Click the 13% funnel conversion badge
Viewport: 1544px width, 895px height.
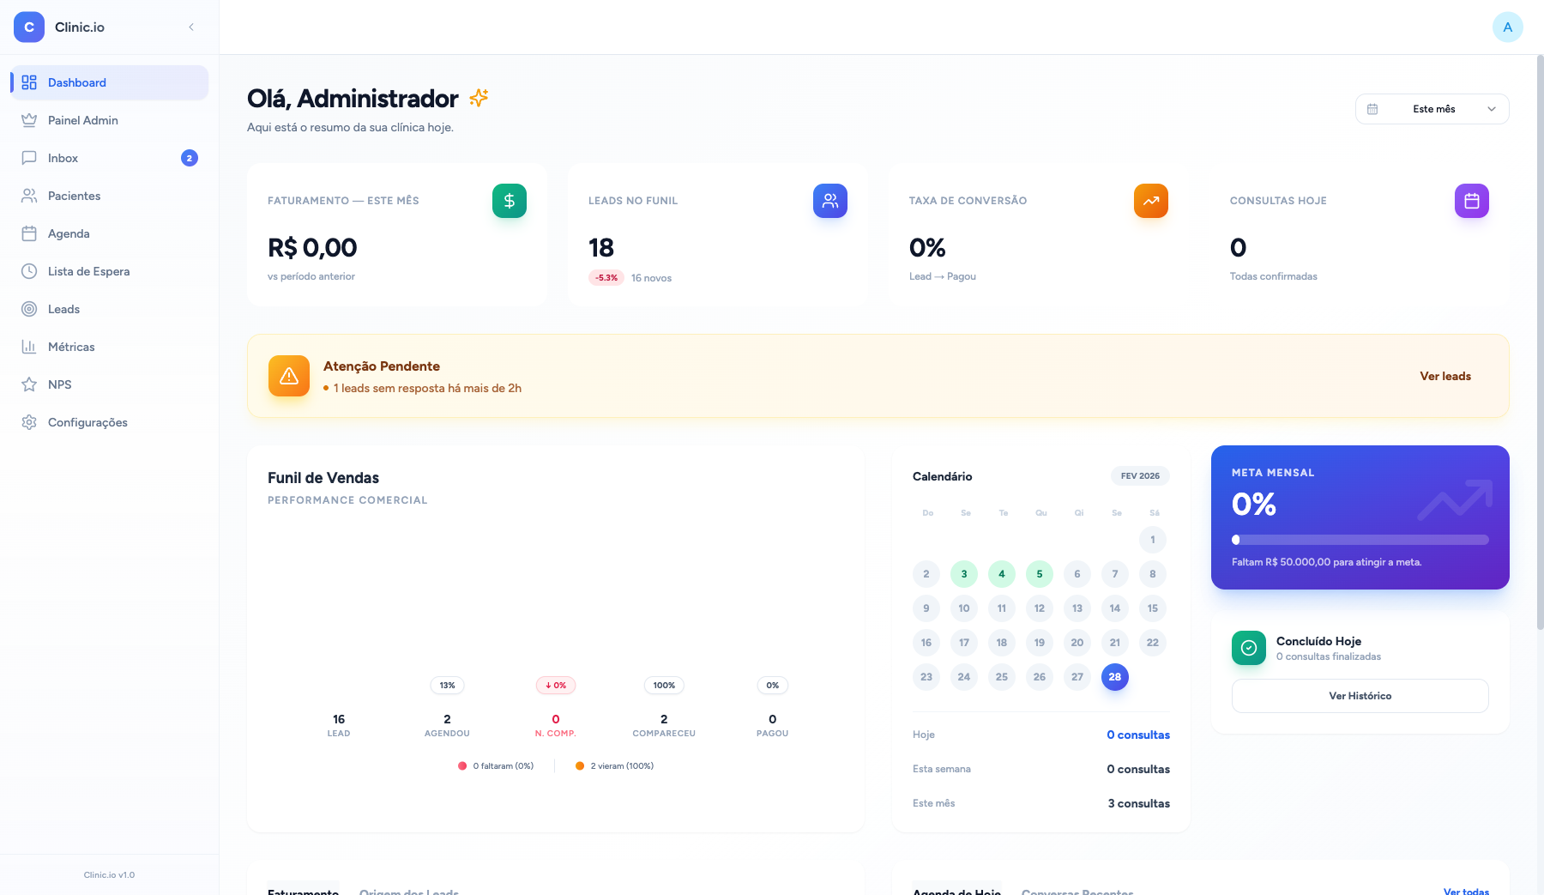pyautogui.click(x=447, y=685)
